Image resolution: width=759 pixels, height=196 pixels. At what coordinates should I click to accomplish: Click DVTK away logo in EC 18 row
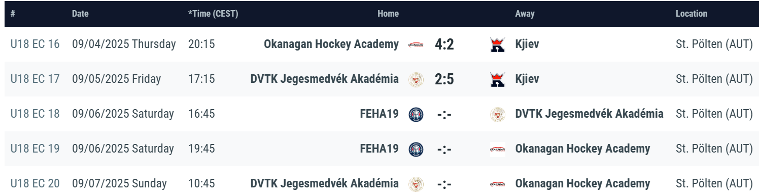[498, 114]
